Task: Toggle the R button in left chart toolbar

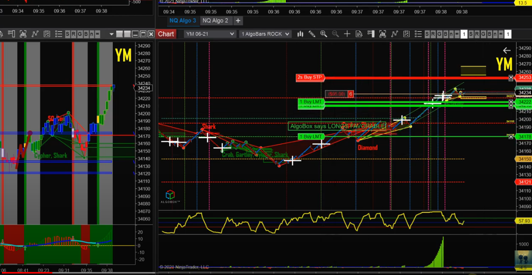Action: click(74, 34)
